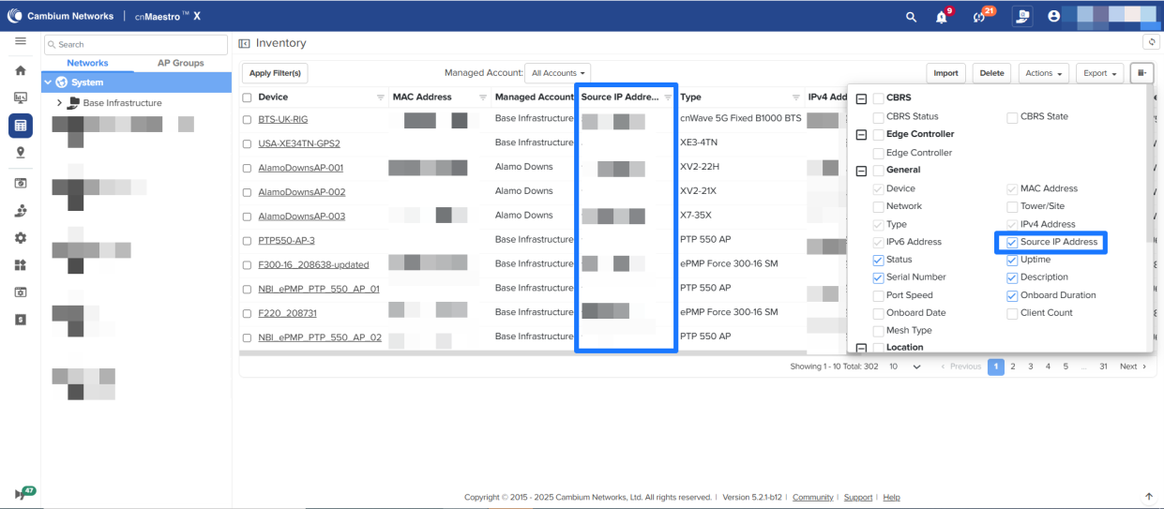Open the hamburger navigation menu

click(x=20, y=42)
